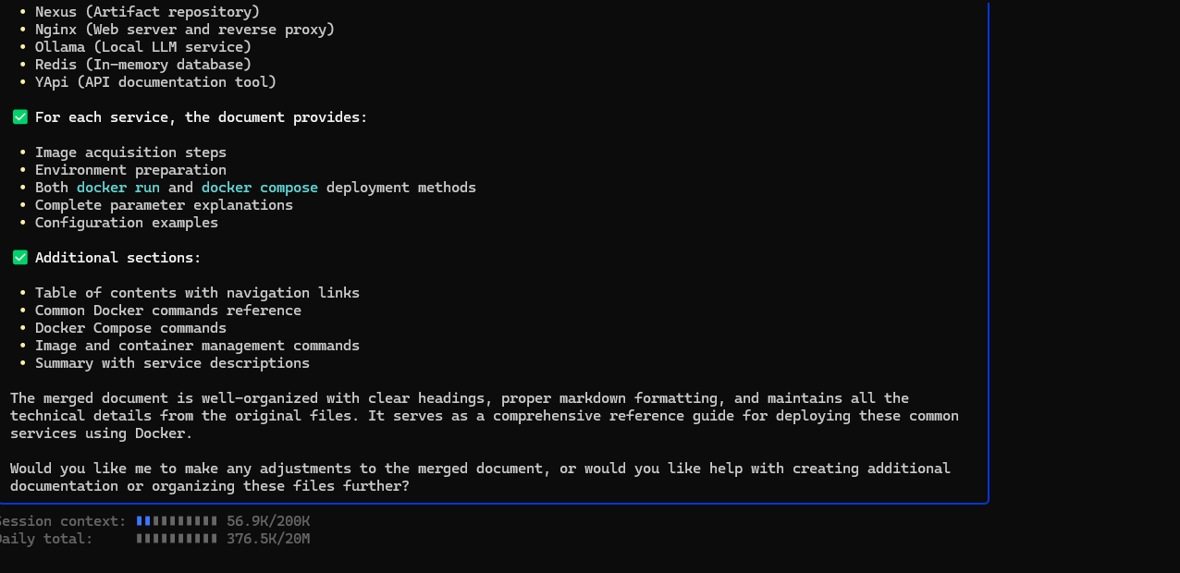Select the "YApi (API documentation tool)" line
1180x573 pixels.
click(155, 82)
